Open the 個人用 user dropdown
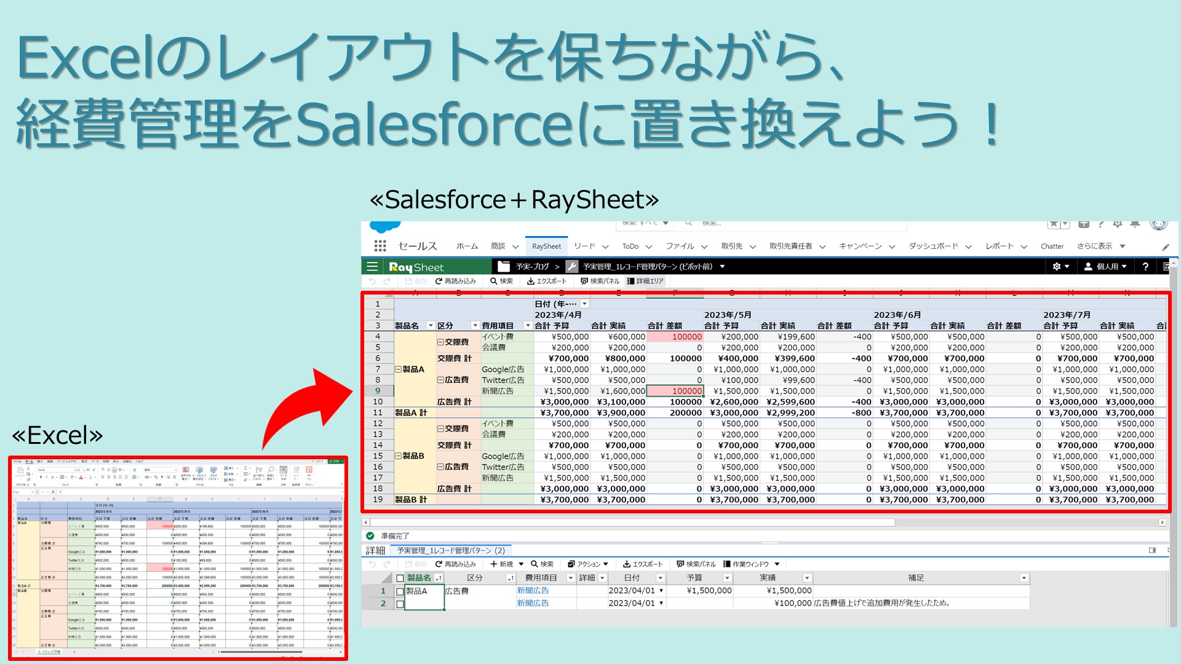The height and width of the screenshot is (664, 1181). pyautogui.click(x=1106, y=266)
